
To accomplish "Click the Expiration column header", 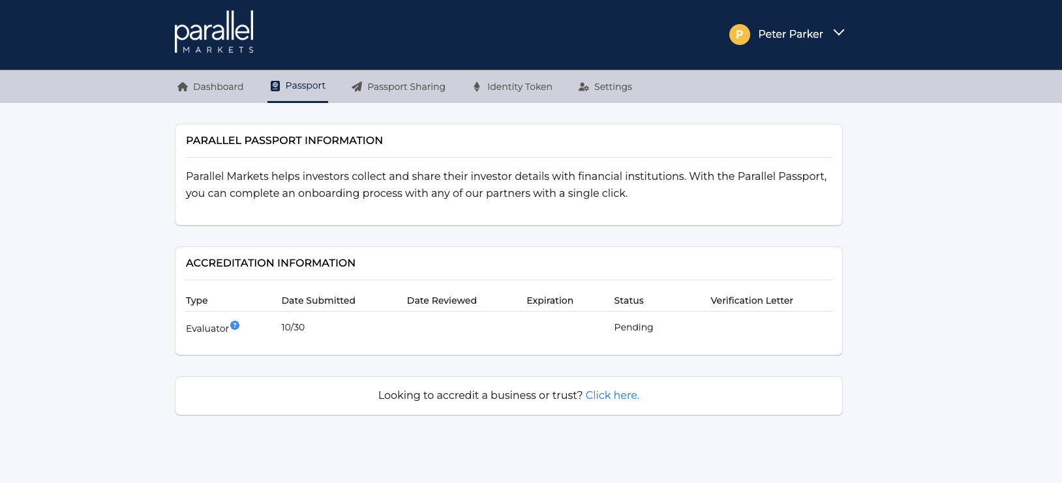I will click(550, 300).
